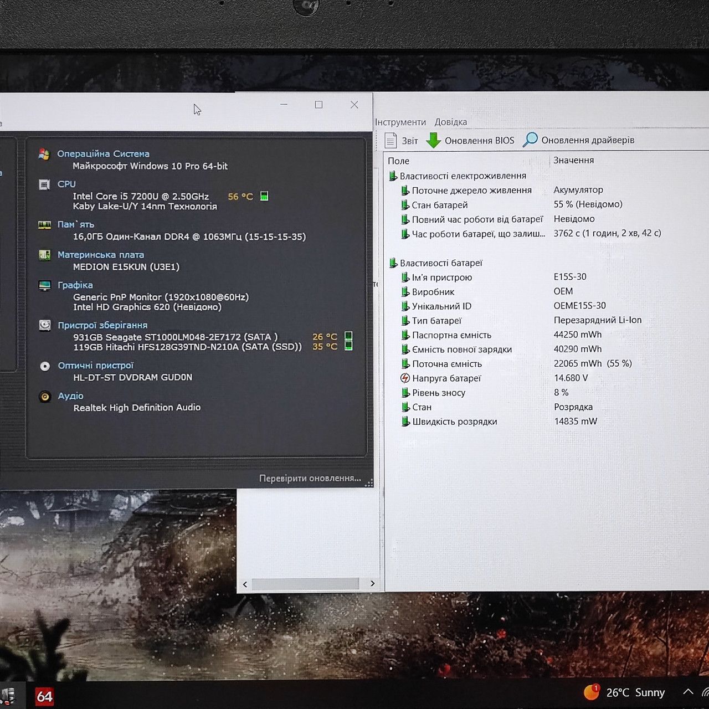Viewport: 709px width, 709px height.
Task: Open the Інструменти menu in AIDA64
Action: click(x=400, y=122)
